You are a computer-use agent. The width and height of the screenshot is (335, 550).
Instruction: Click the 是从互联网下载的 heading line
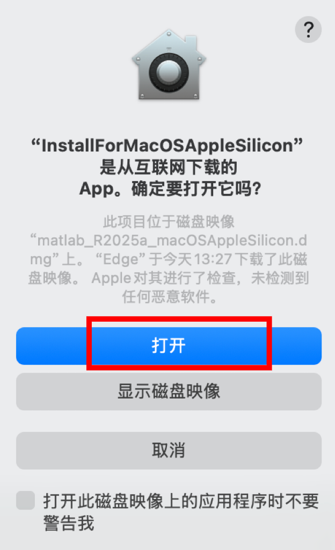coord(169,167)
